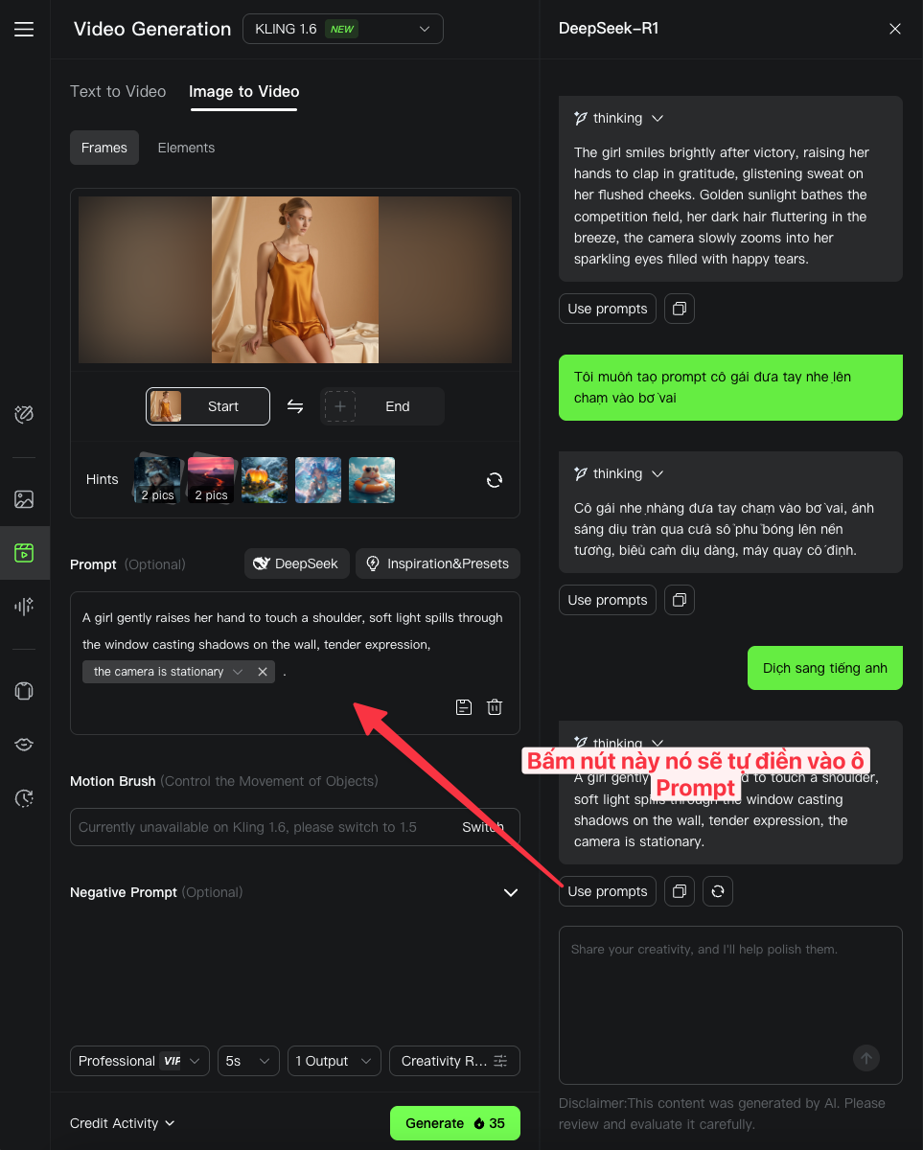This screenshot has width=923, height=1150.
Task: Switch to the Text to Video tab
Action: point(118,91)
